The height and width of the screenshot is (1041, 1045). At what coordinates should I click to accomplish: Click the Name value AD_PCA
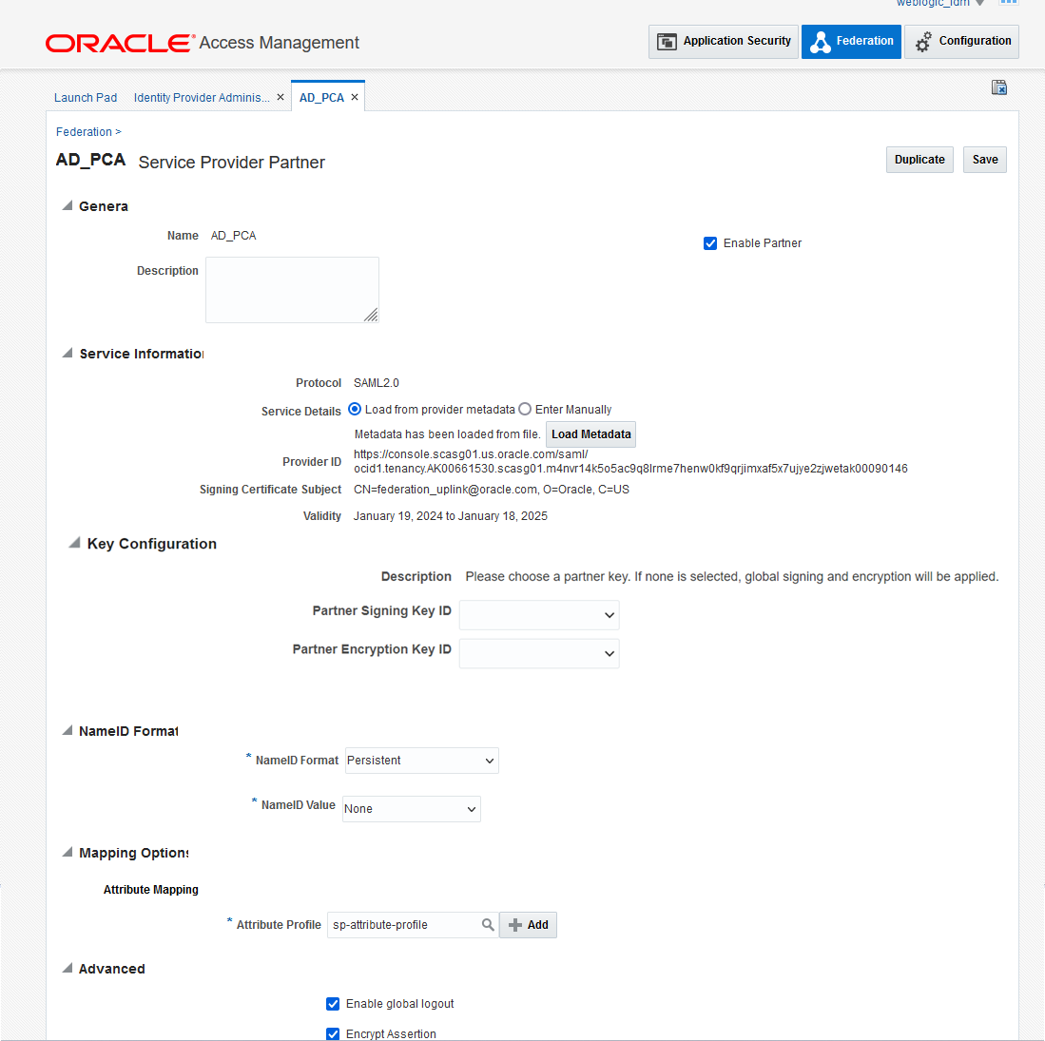[233, 236]
